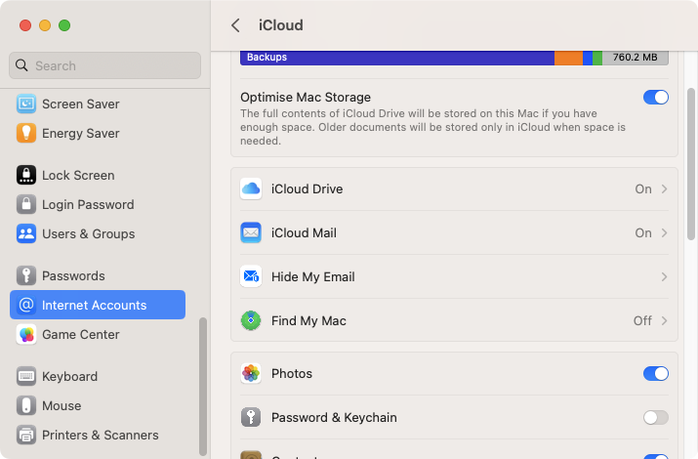Select Internet Accounts label in sidebar

click(x=94, y=306)
